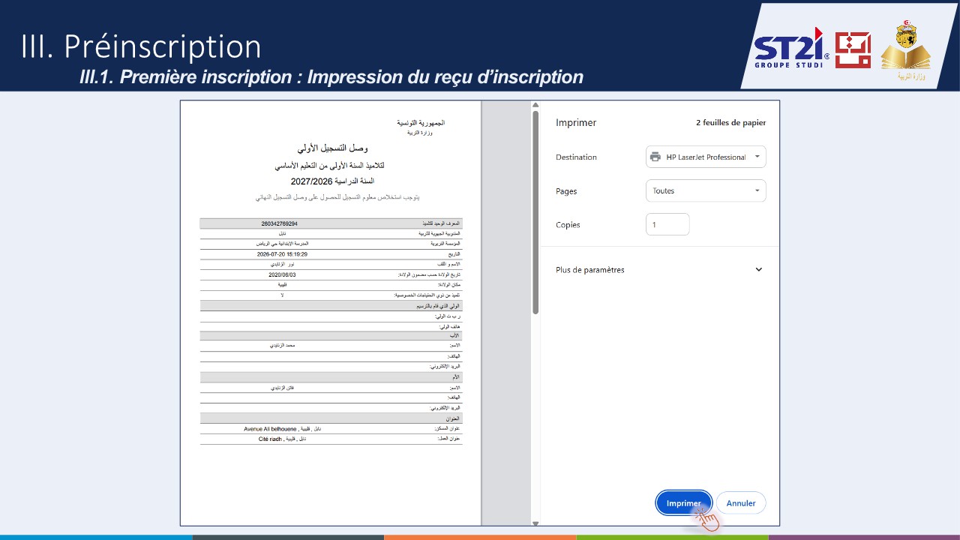960x540 pixels.
Task: Click the Copies number input field
Action: [x=667, y=224]
